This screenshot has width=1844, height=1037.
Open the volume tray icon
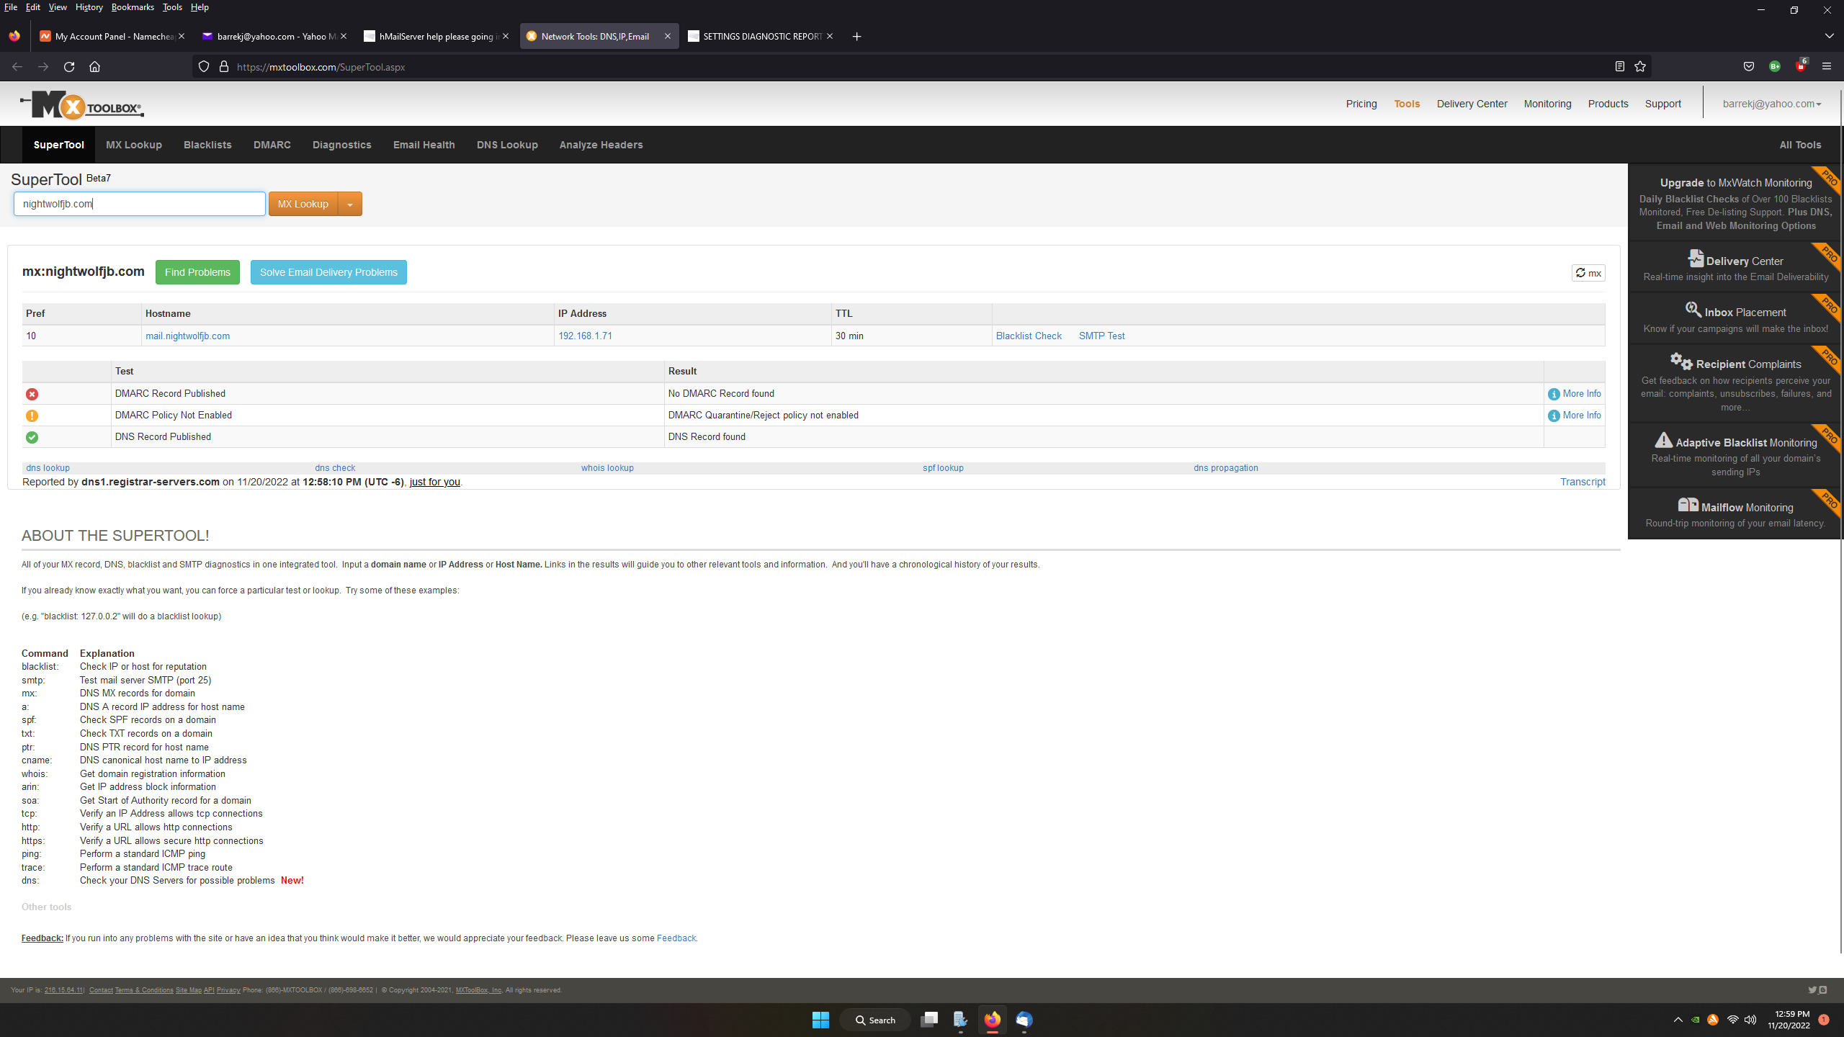1750,1020
